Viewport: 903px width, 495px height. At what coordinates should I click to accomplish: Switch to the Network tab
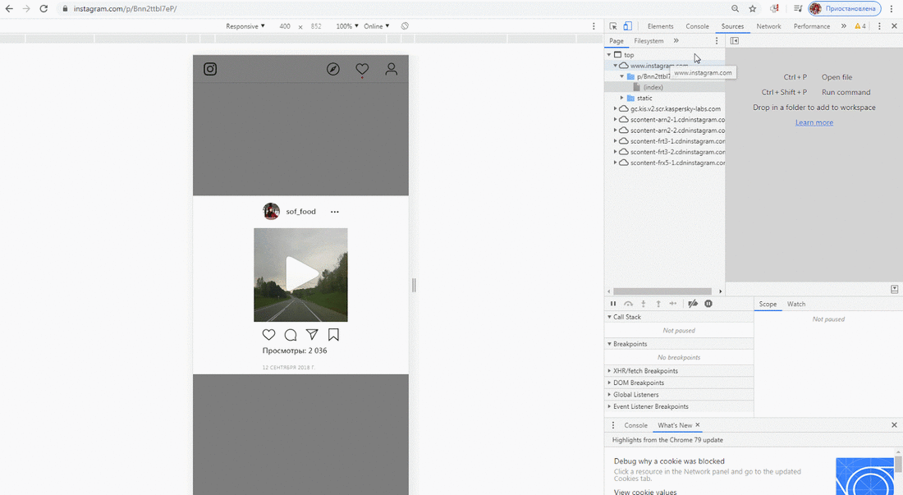pyautogui.click(x=769, y=26)
